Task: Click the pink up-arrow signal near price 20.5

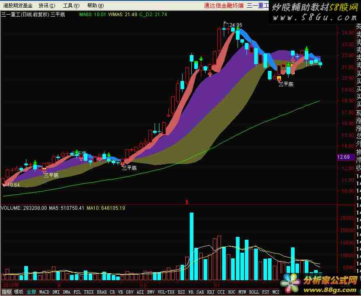Action: pos(210,74)
